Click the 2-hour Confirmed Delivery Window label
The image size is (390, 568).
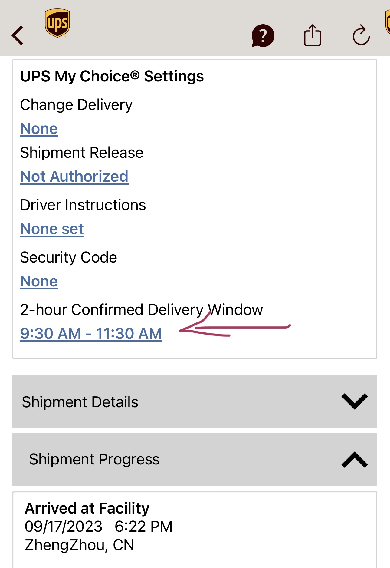[141, 310]
